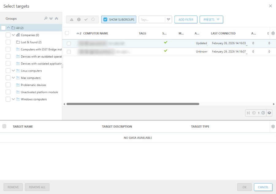Click the scroll left arrow
This screenshot has width=276, height=194.
(x=64, y=104)
